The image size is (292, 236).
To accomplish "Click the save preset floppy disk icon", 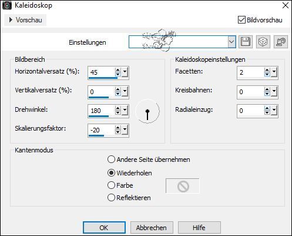I will 246,42.
